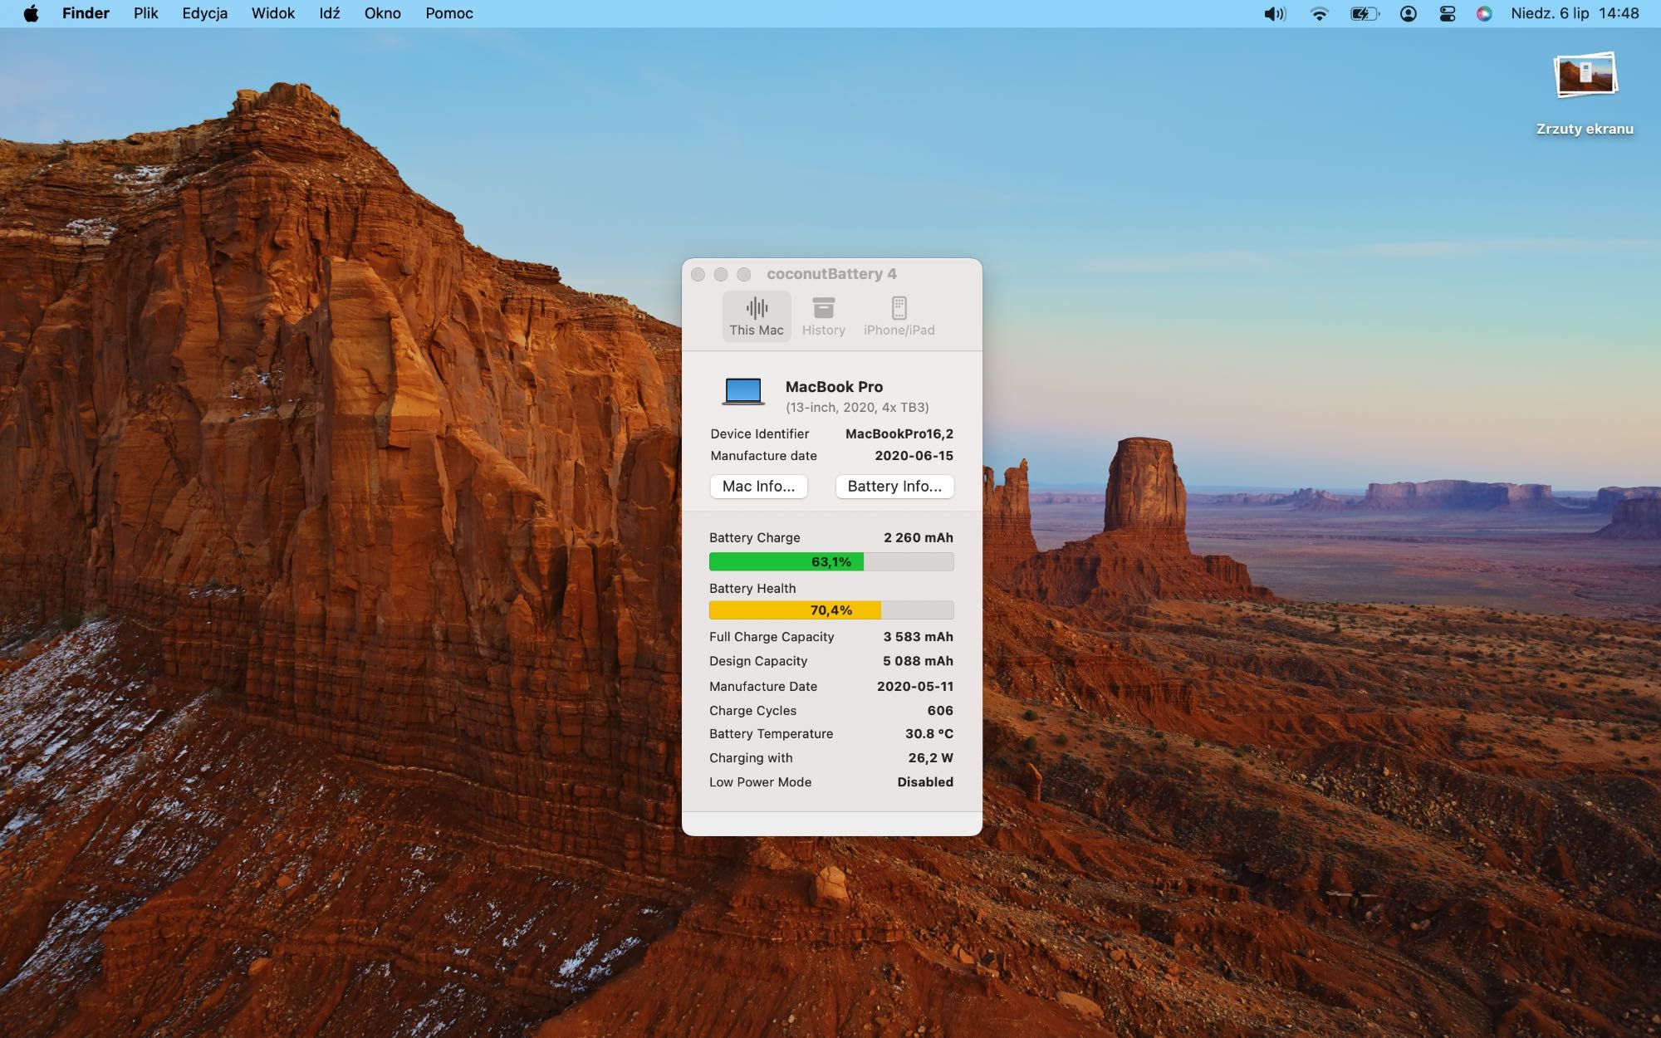
Task: Launch Siri from menu bar
Action: click(x=1484, y=13)
